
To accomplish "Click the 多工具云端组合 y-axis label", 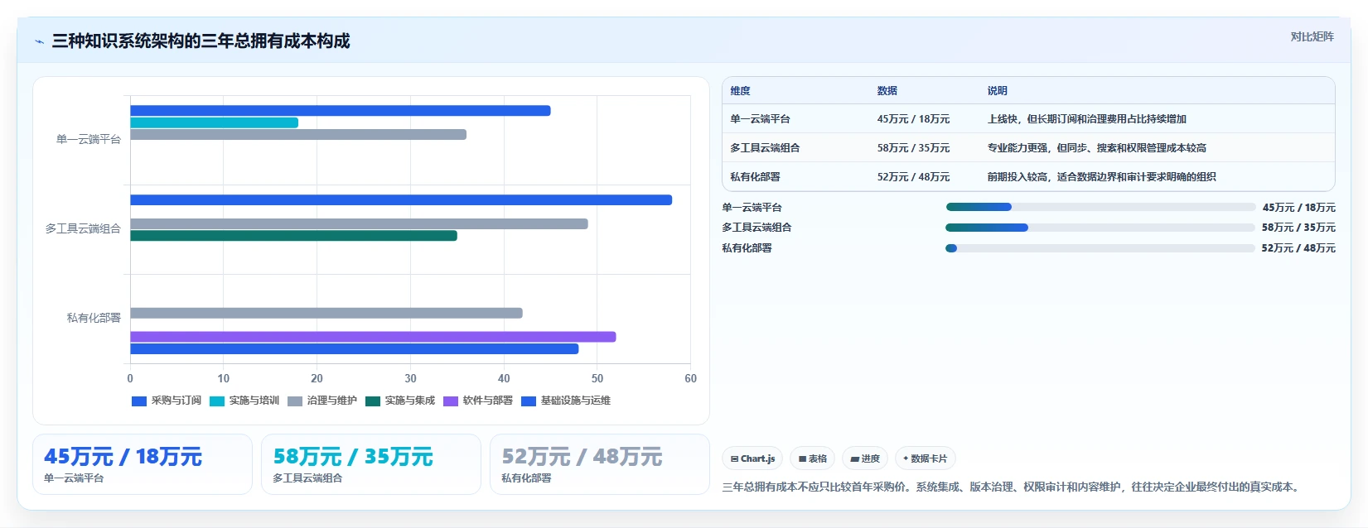I will 83,228.
